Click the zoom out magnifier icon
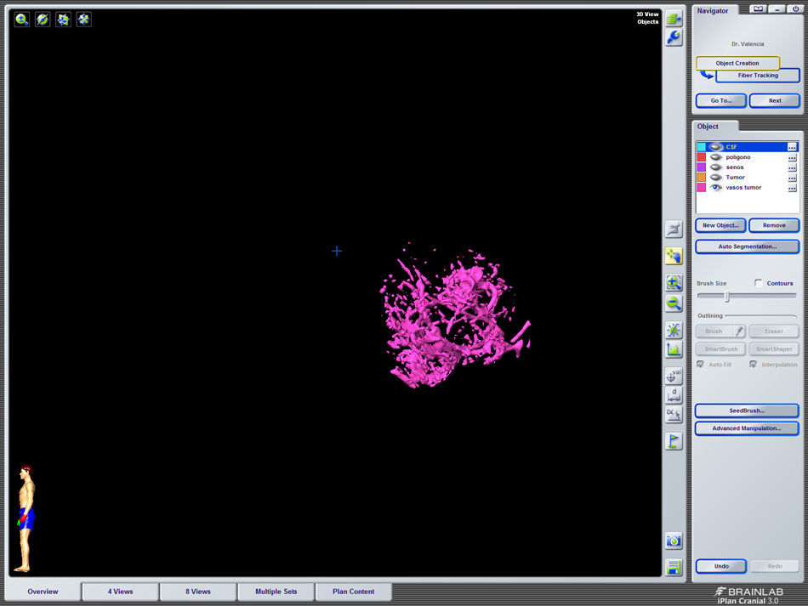808x606 pixels. pyautogui.click(x=674, y=303)
